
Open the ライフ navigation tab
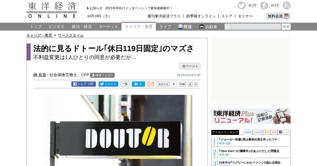click(x=165, y=27)
